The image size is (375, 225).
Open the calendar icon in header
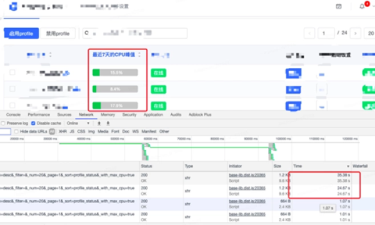coord(339,6)
